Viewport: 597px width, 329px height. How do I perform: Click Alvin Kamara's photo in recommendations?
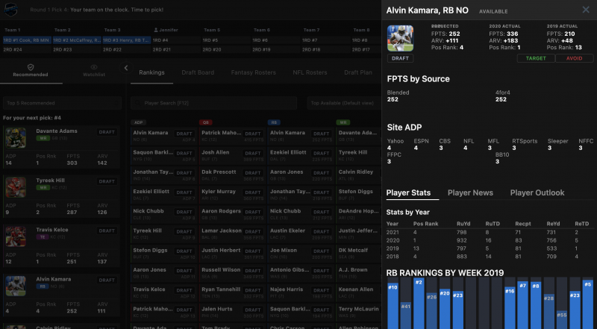click(x=16, y=286)
